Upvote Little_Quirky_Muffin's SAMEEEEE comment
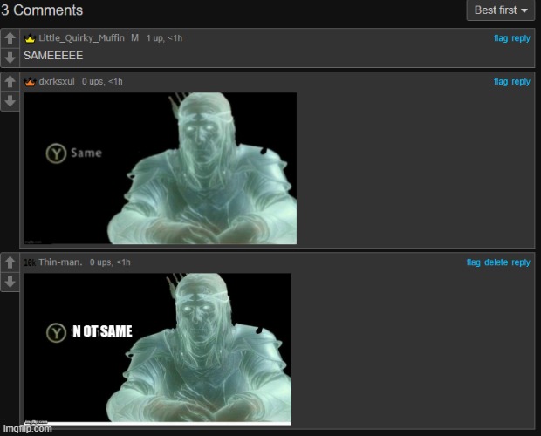 (10, 38)
